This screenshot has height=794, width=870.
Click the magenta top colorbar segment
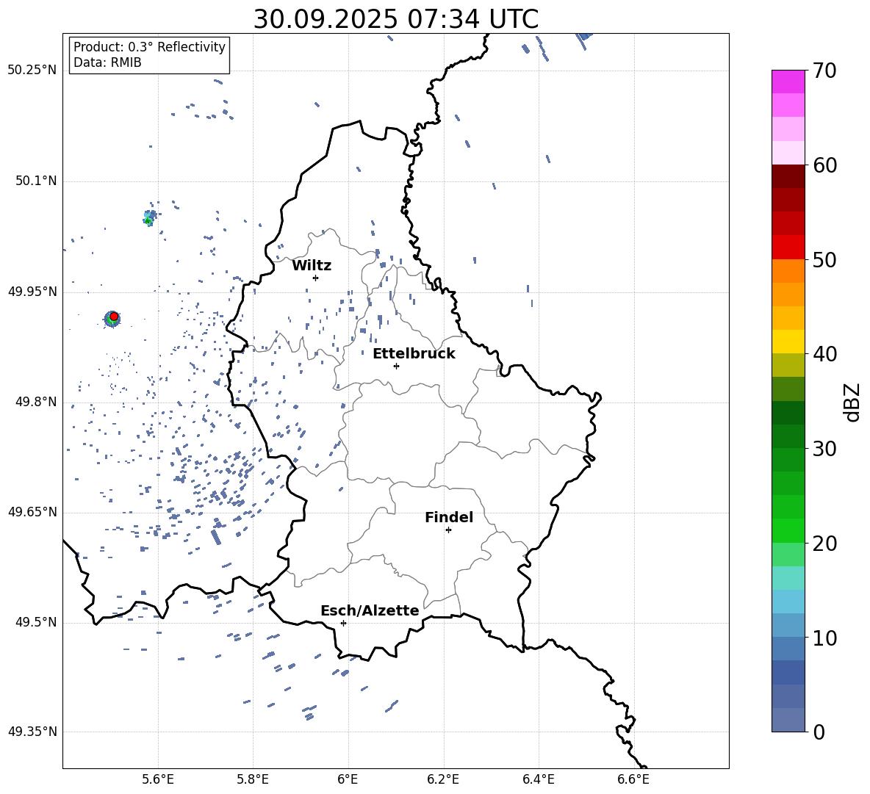[788, 82]
